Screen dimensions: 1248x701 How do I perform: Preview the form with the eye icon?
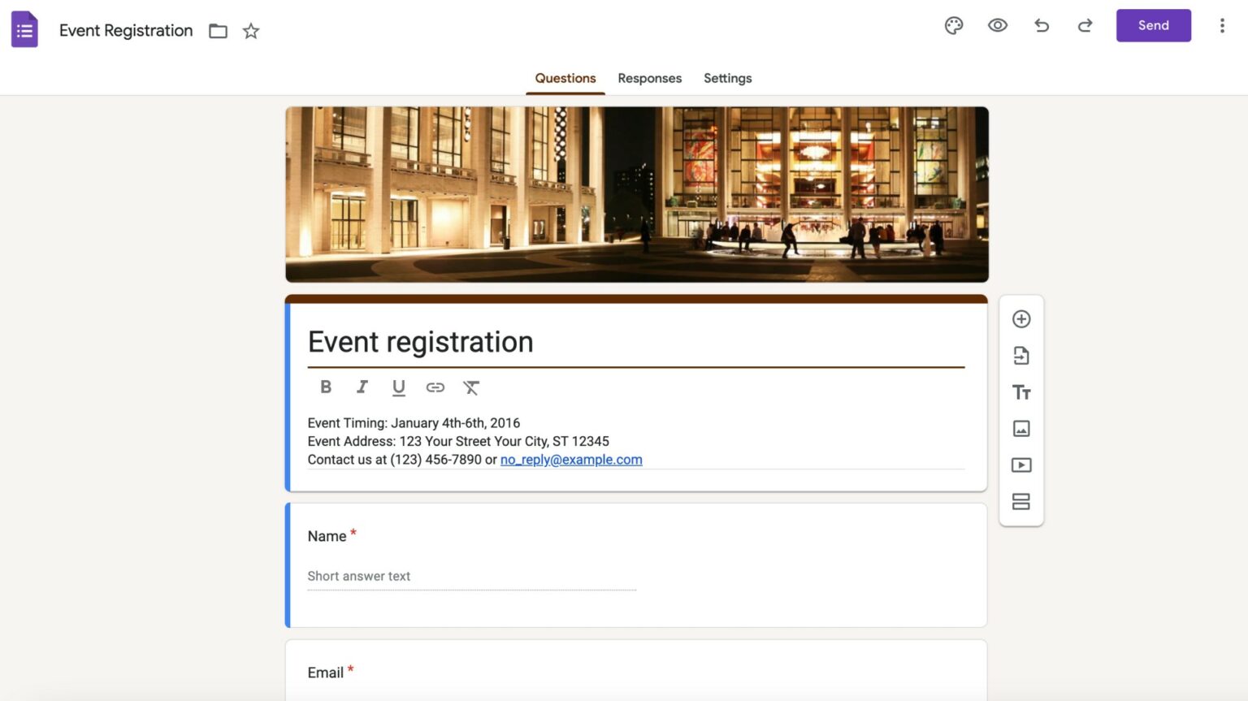click(x=997, y=26)
